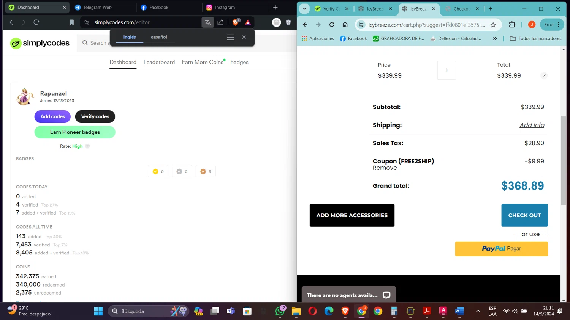Image resolution: width=570 pixels, height=320 pixels.
Task: Remove the FREE2SHIP coupon
Action: click(385, 168)
